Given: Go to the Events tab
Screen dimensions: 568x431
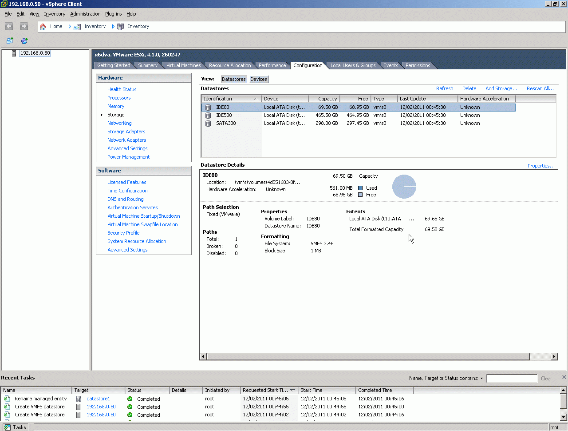Looking at the screenshot, I should [390, 65].
